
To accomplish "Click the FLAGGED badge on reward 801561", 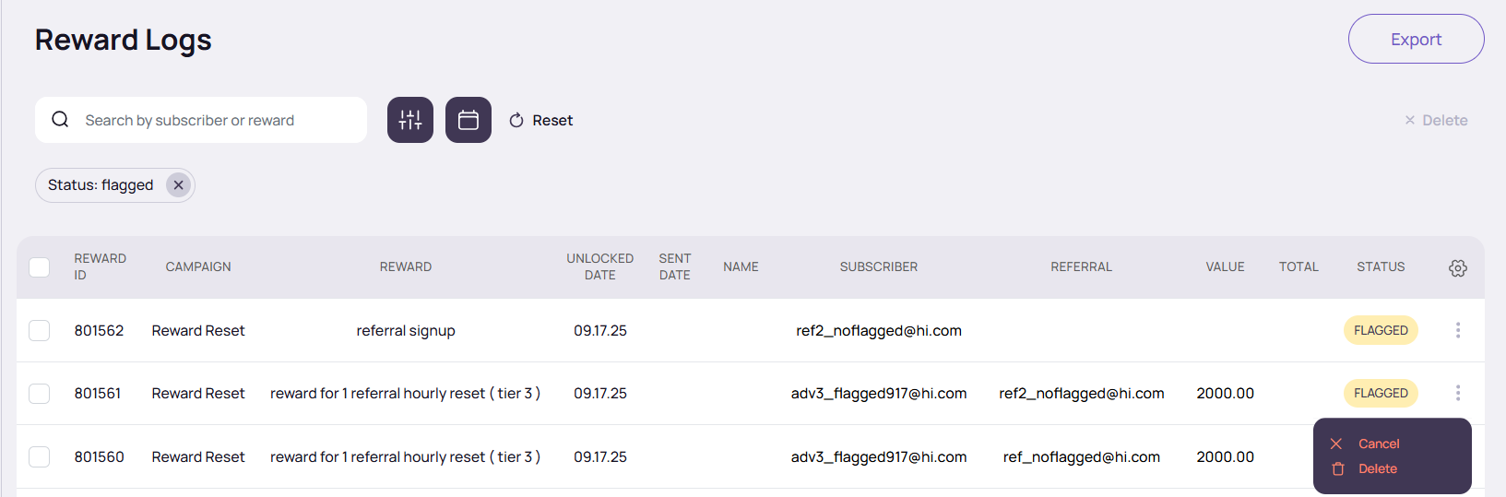I will [x=1381, y=393].
